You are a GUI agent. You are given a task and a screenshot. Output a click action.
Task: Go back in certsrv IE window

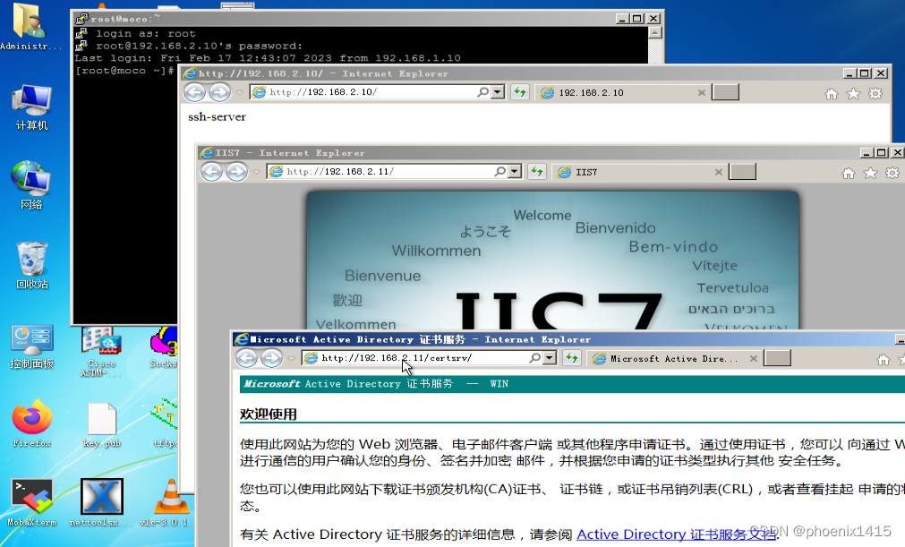[x=246, y=358]
